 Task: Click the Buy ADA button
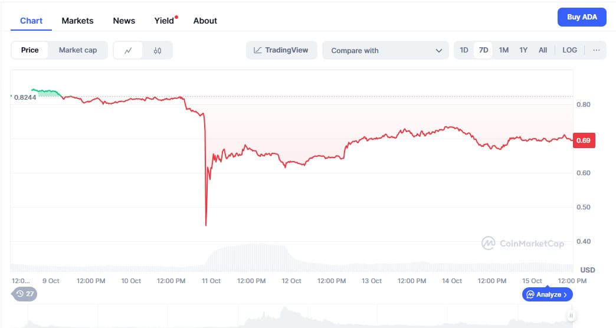pos(582,17)
